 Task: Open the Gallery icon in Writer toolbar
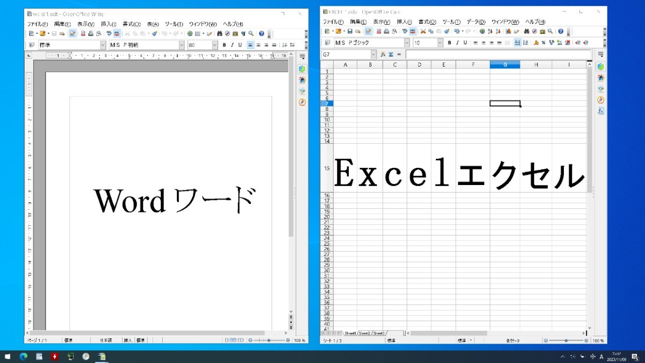235,33
